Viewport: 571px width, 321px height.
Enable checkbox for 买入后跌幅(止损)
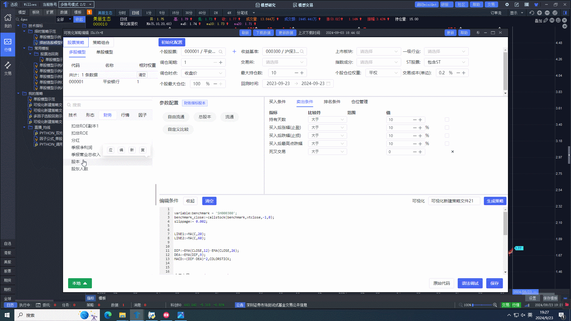447,136
